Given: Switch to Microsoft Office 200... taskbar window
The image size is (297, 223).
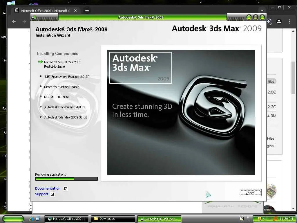Looking at the screenshot, I should [x=67, y=219].
